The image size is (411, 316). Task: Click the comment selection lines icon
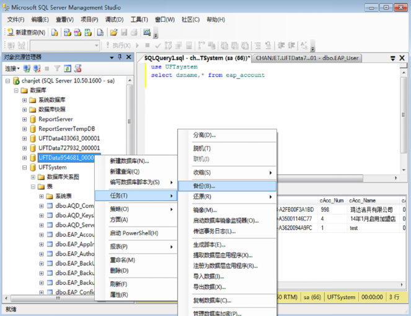[258, 46]
